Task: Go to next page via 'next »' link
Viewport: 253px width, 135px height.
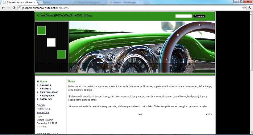Action: (209, 114)
